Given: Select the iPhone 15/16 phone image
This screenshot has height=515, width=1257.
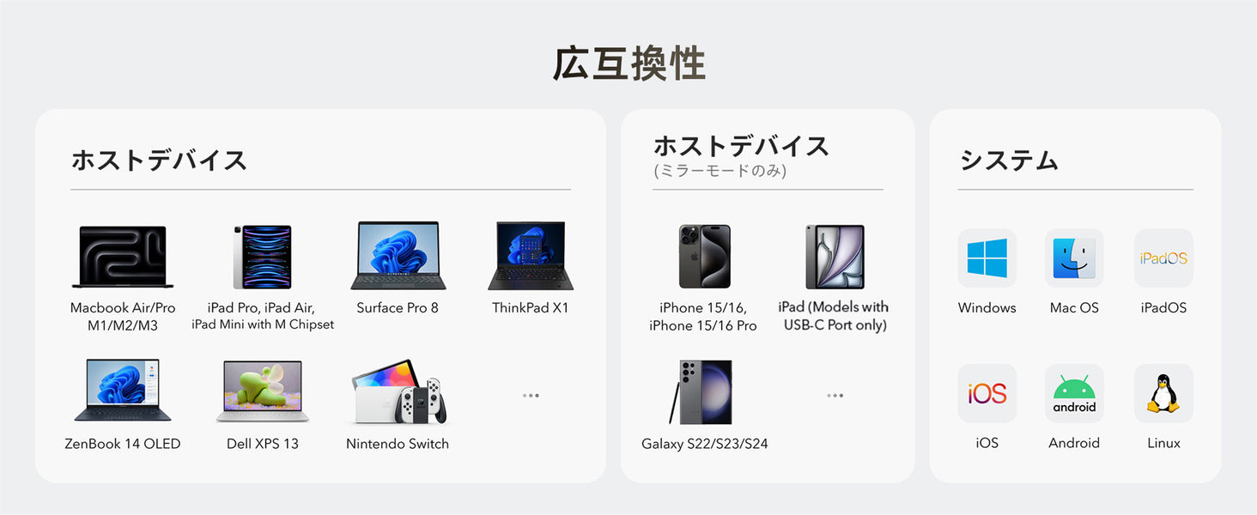Looking at the screenshot, I should point(704,257).
